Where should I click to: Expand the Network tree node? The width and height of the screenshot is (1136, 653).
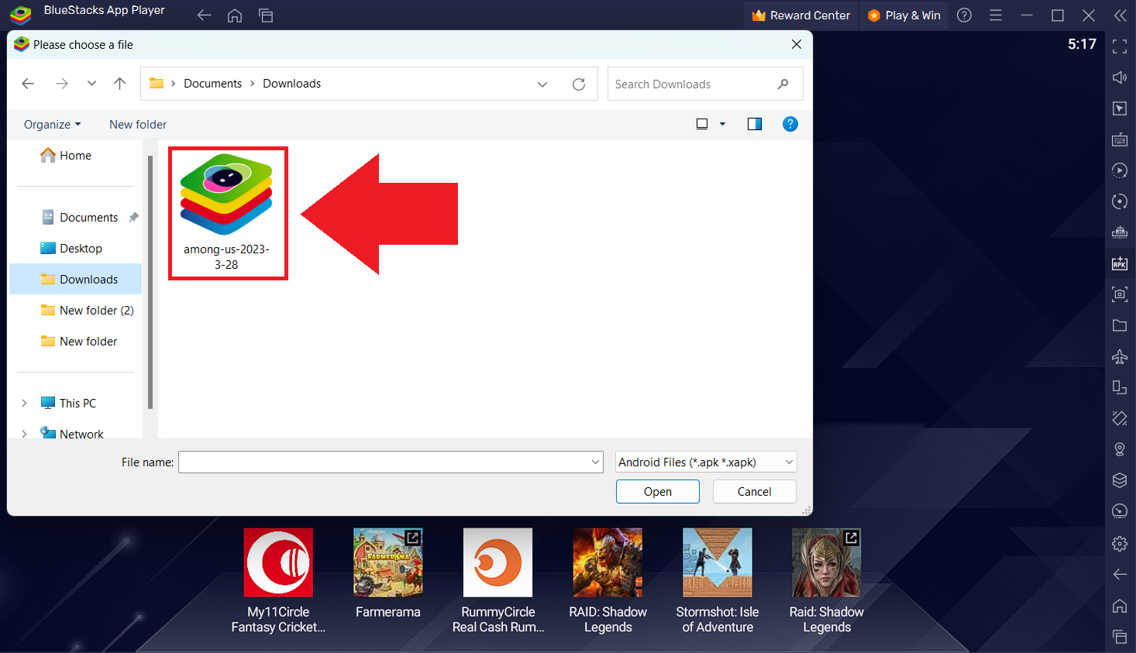point(24,434)
